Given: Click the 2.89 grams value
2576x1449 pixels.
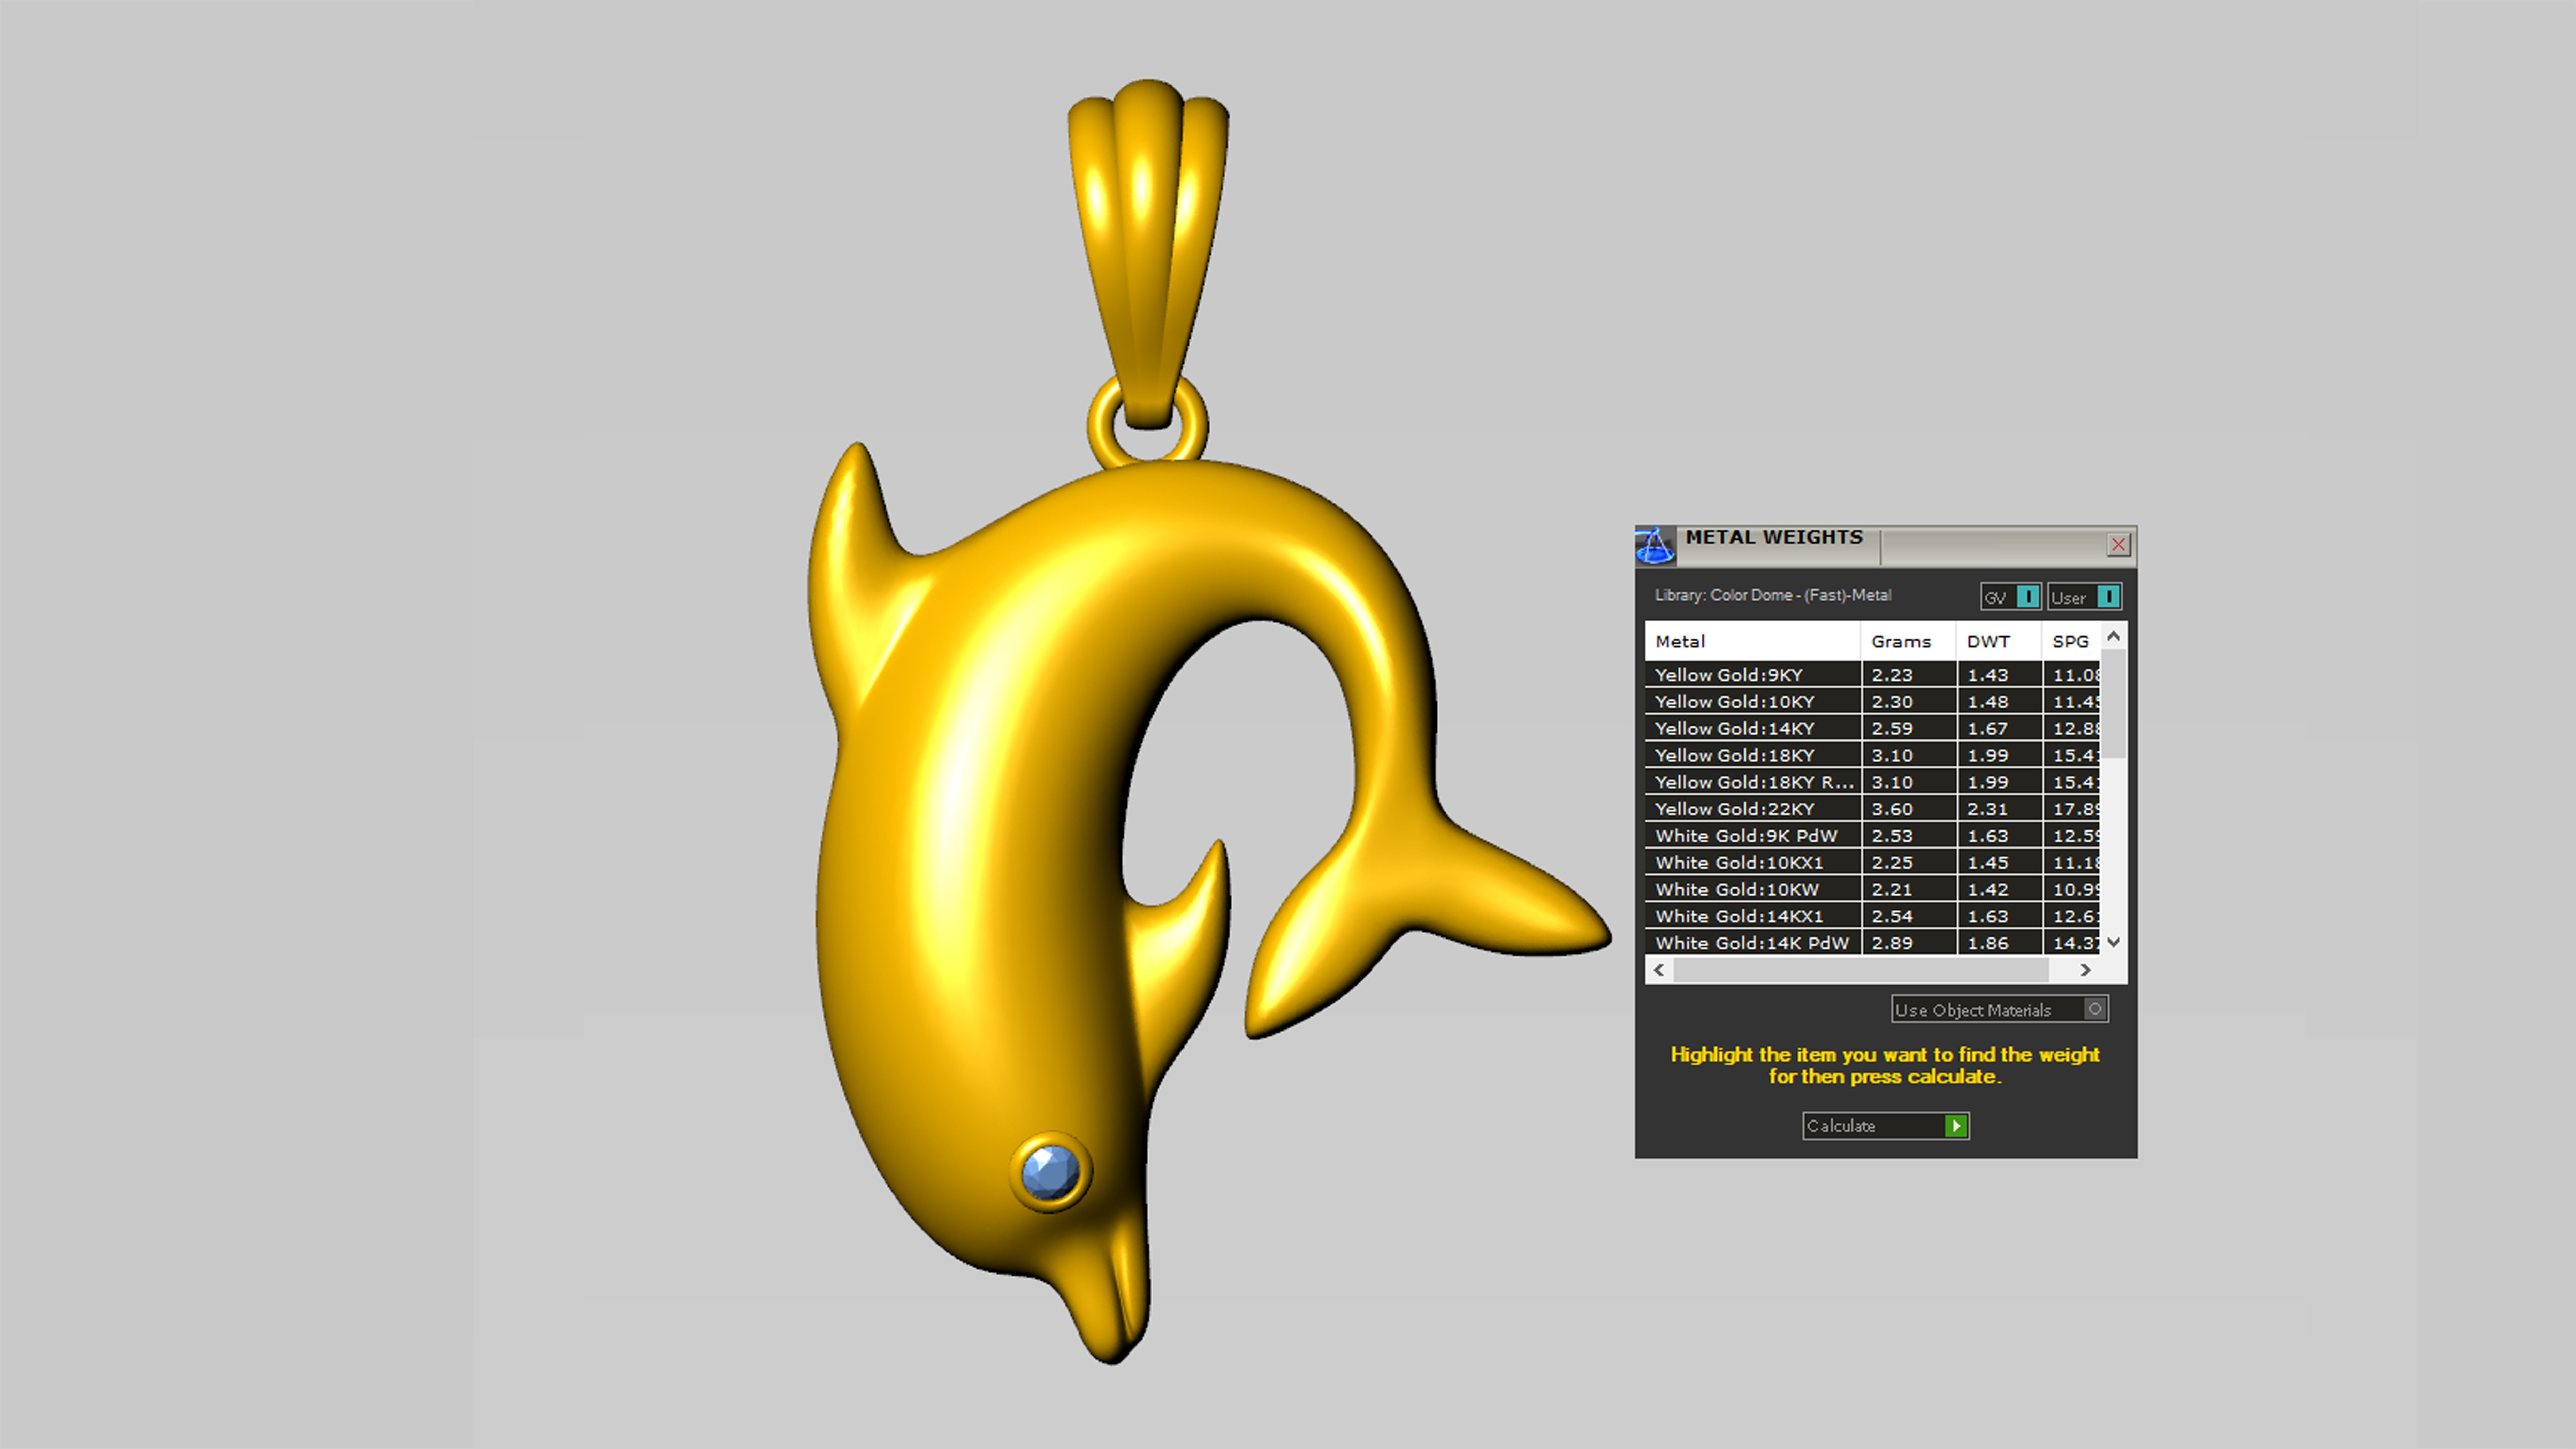Looking at the screenshot, I should [1892, 943].
